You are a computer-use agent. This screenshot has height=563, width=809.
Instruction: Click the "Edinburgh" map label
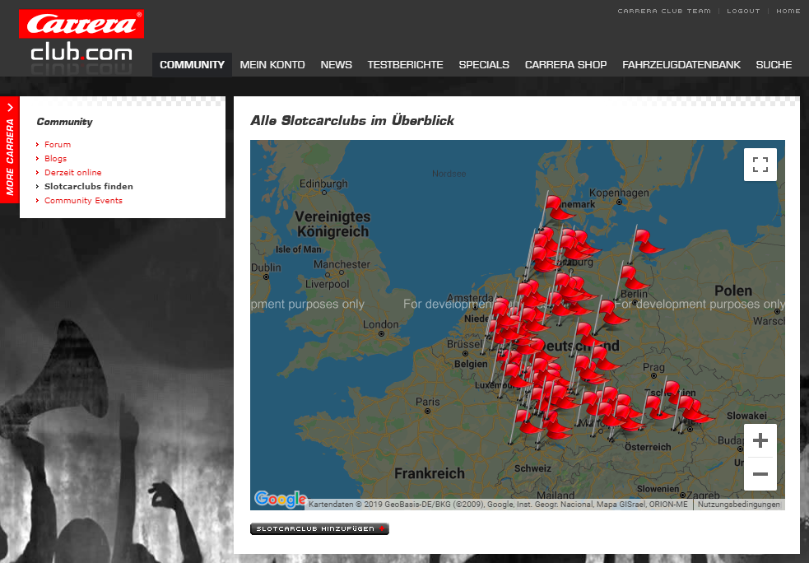[x=323, y=184]
